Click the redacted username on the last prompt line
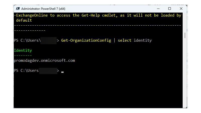This screenshot has width=201, height=113. click(48, 71)
